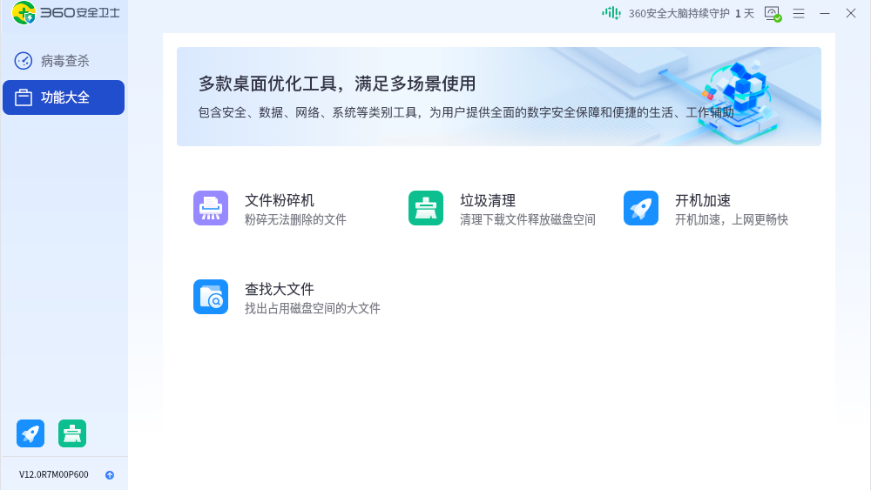The width and height of the screenshot is (871, 490).
Task: Click the bottom sidebar broom shortcut icon
Action: point(72,433)
